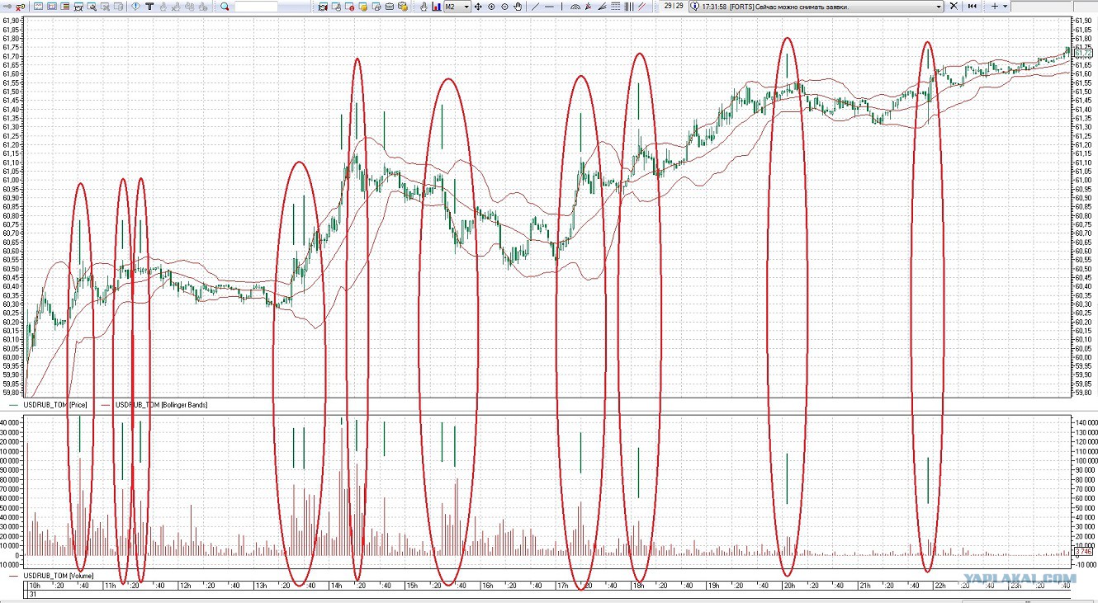Click the zoom in circle-plus icon
1098x603 pixels.
[491, 7]
